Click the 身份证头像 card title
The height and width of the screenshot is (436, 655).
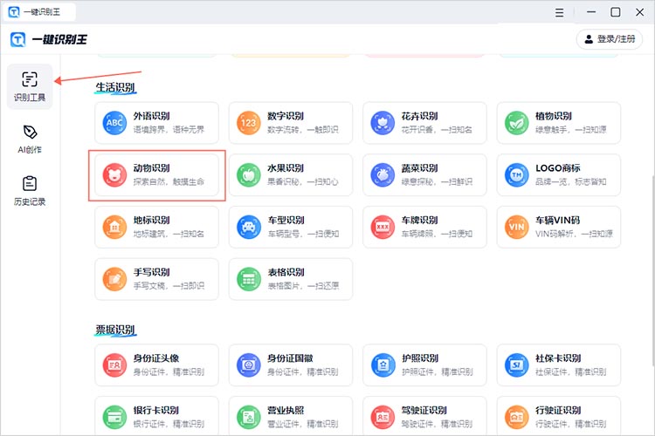pyautogui.click(x=155, y=358)
